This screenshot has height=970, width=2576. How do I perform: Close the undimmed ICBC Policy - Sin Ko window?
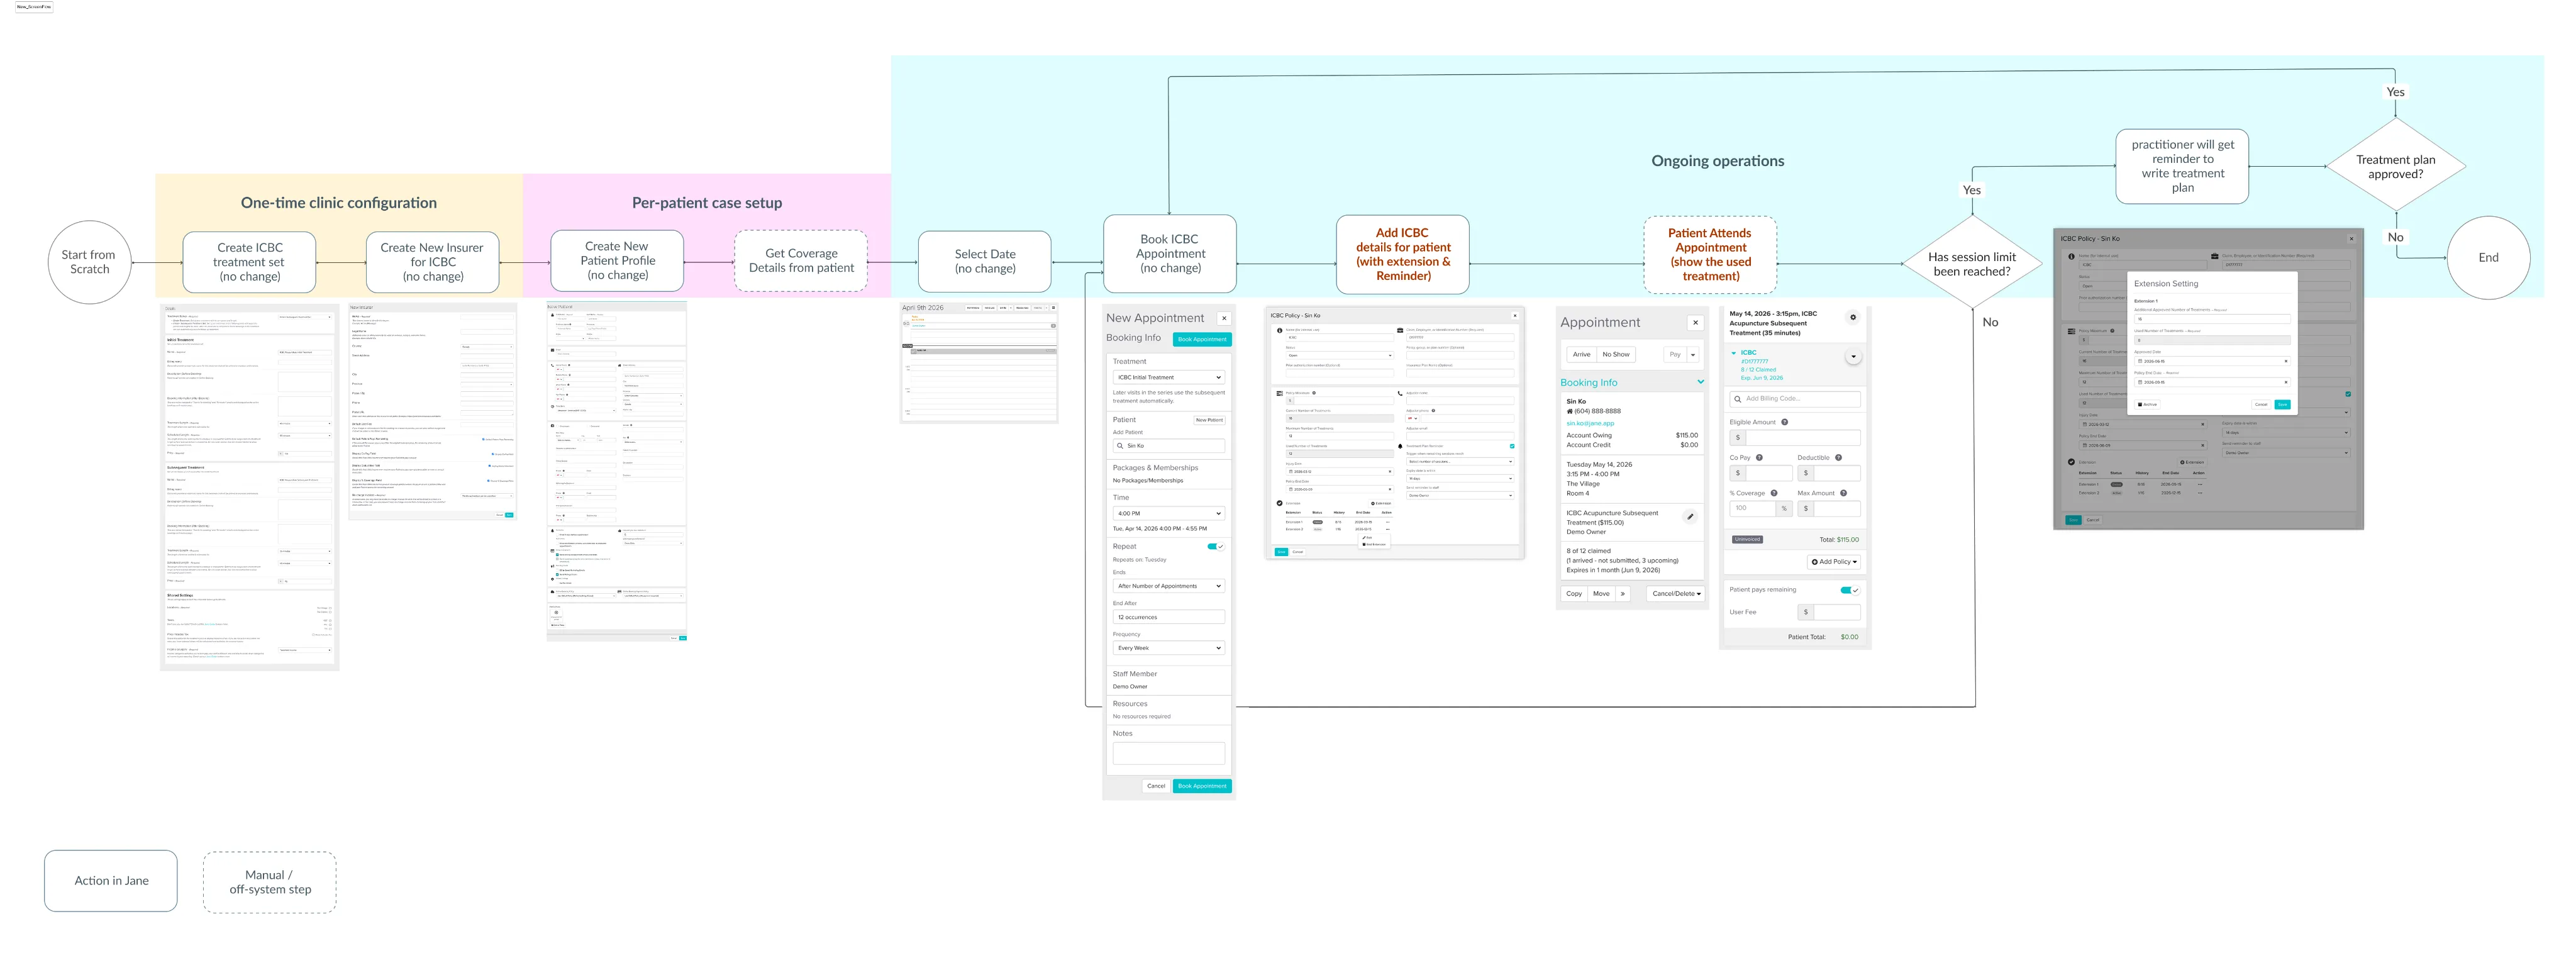pos(1515,316)
